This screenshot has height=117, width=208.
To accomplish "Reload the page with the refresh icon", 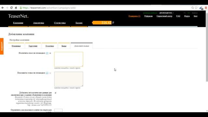I will pos(11,8).
